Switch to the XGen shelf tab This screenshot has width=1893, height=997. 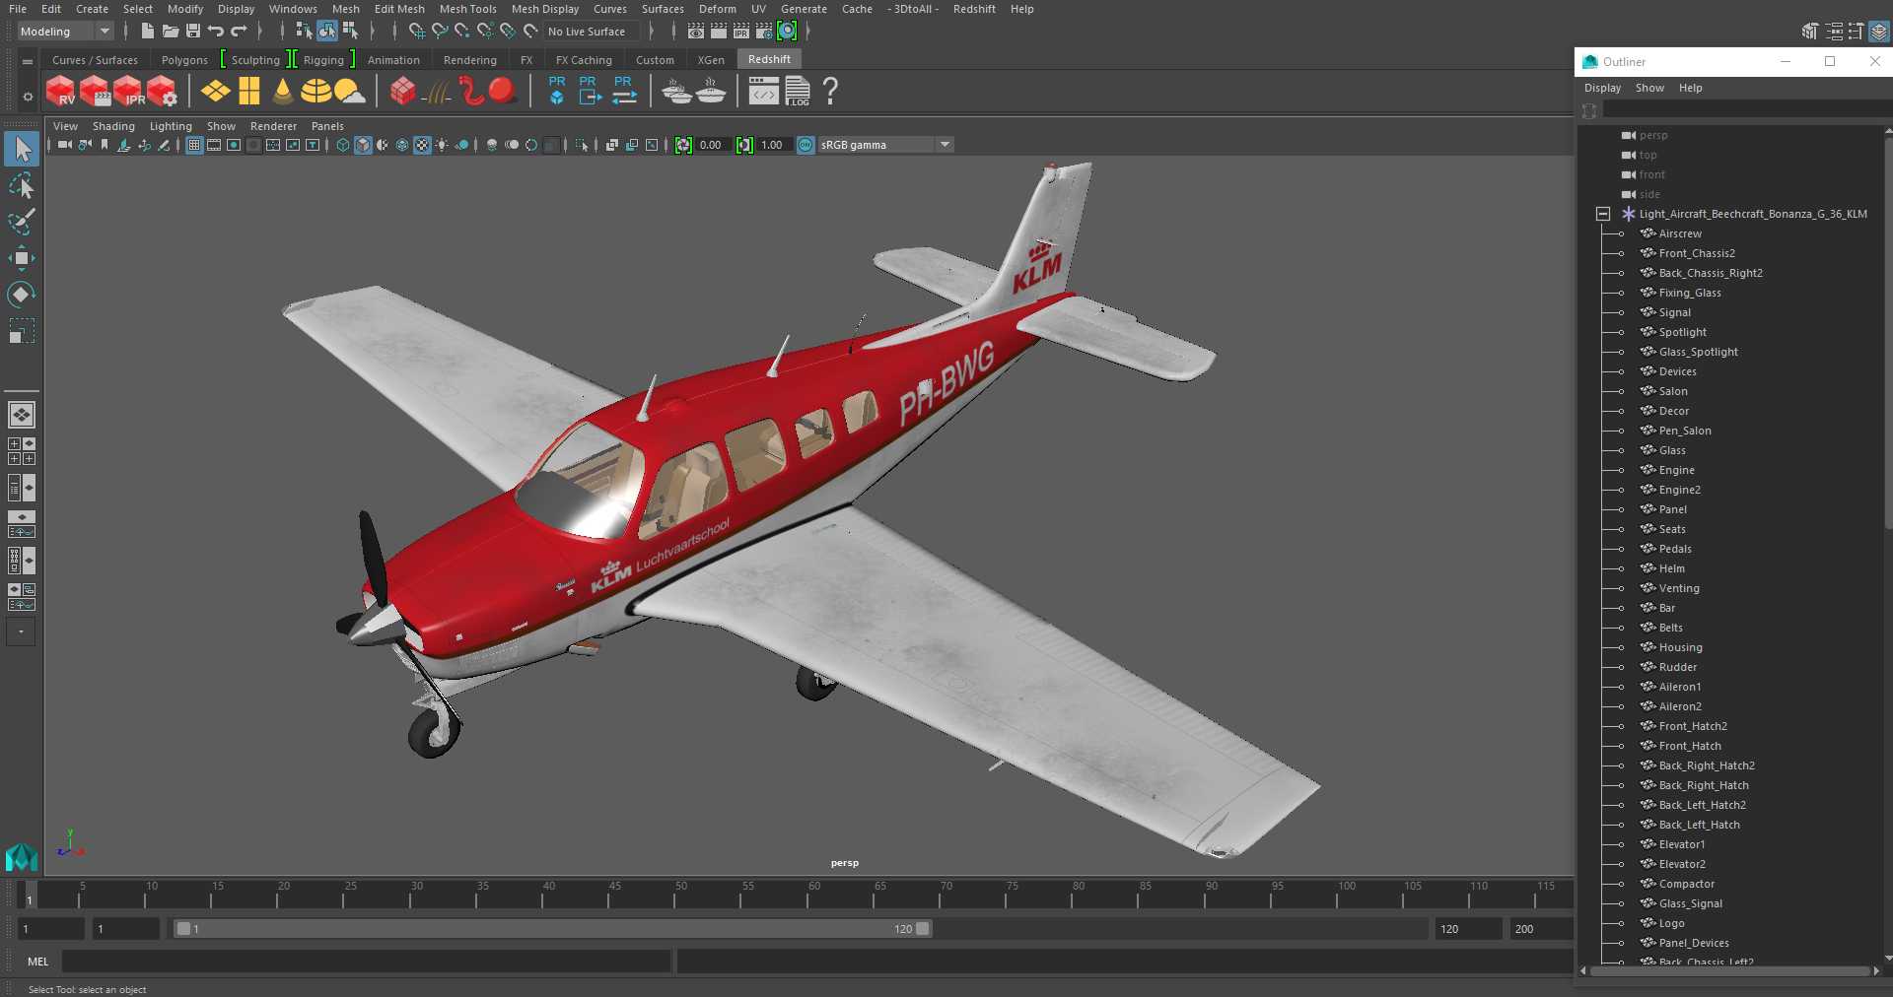point(711,60)
